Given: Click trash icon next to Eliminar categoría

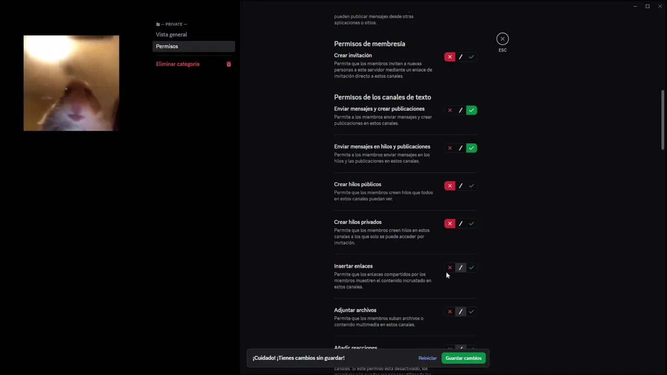Looking at the screenshot, I should (x=228, y=64).
